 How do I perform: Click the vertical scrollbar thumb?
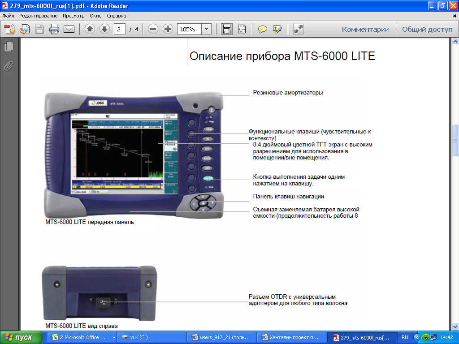coord(455,141)
